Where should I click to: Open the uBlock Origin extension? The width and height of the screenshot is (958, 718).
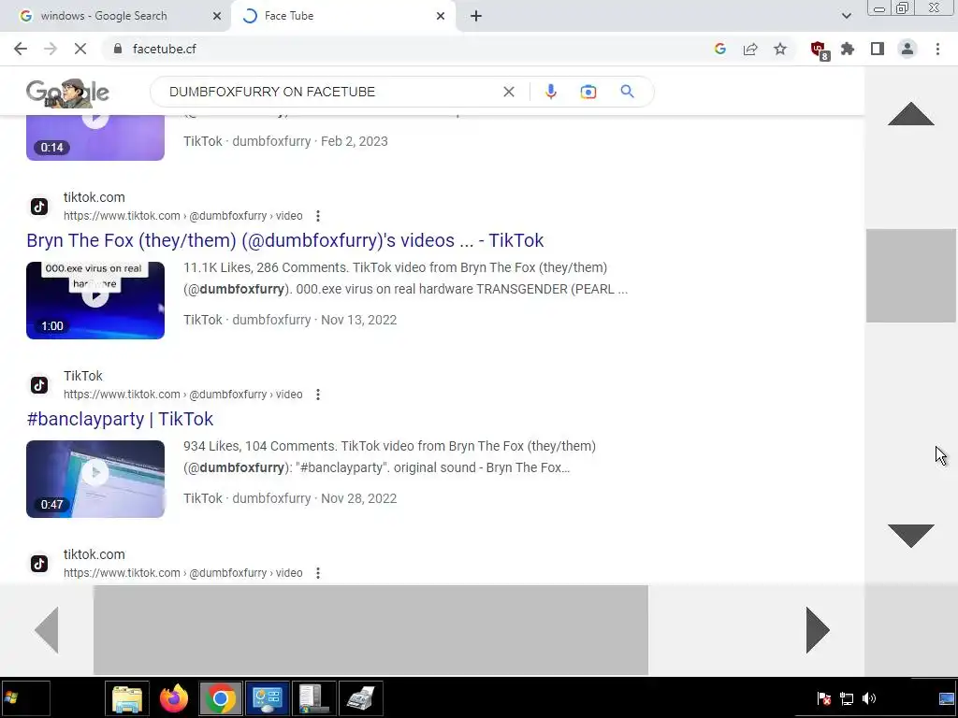click(x=819, y=50)
